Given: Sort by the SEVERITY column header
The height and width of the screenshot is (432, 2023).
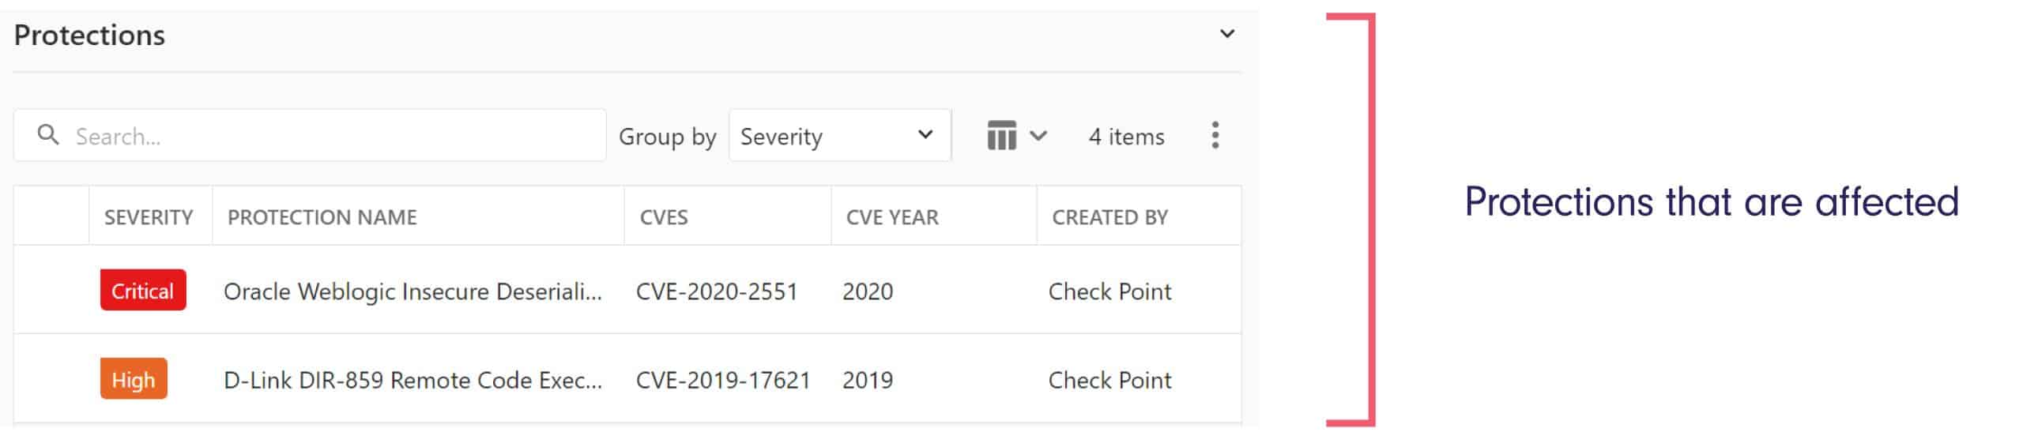Looking at the screenshot, I should click(149, 217).
